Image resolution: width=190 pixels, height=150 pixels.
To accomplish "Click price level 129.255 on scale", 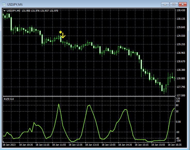I will point(181,44).
